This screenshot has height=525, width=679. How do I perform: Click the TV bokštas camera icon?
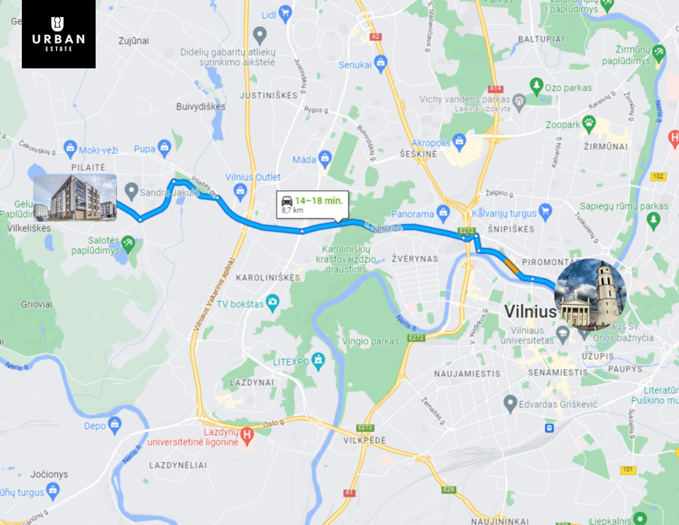273,303
